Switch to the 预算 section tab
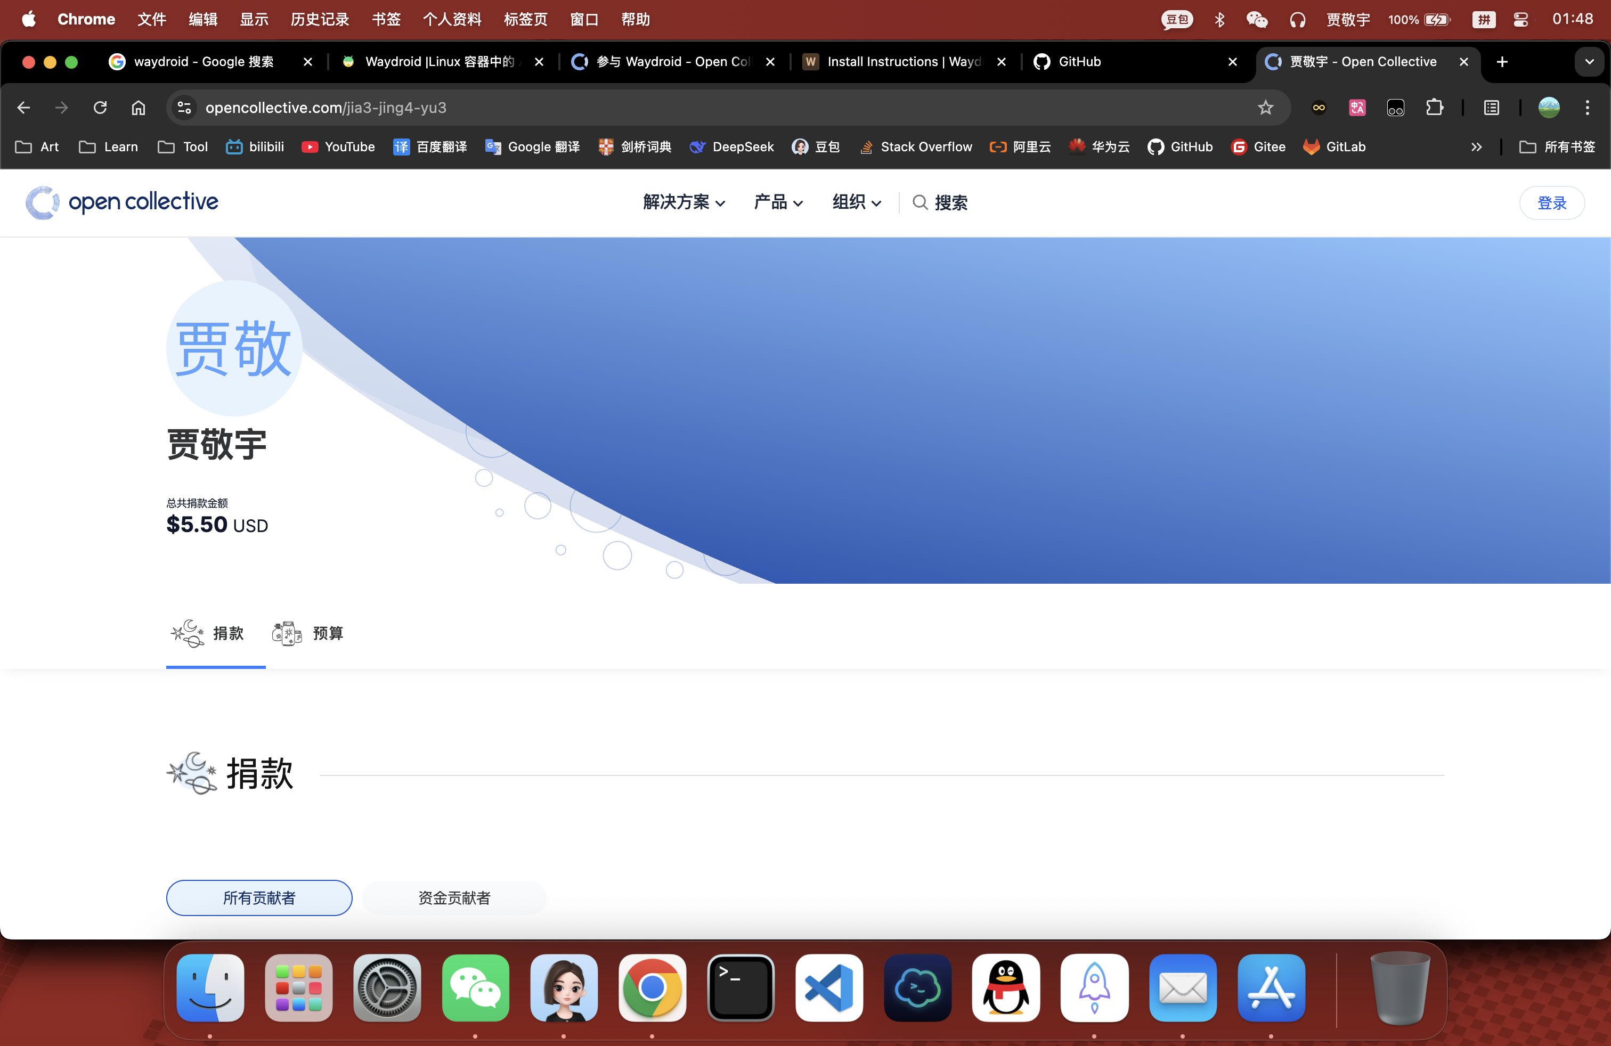This screenshot has height=1046, width=1611. click(308, 633)
